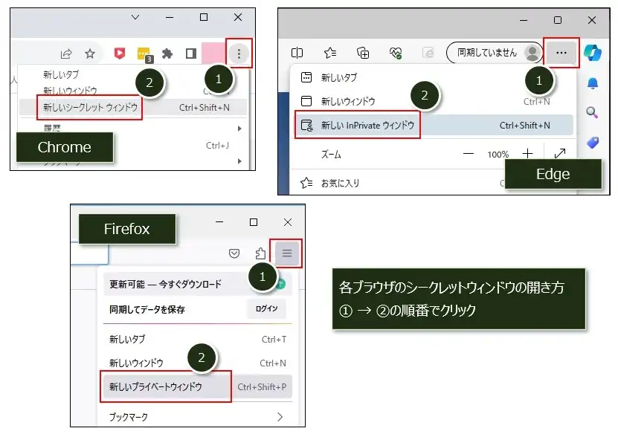Screen dimensions: 618x434
Task: Expand the ブックマーク chevron in Firefox
Action: [x=280, y=417]
